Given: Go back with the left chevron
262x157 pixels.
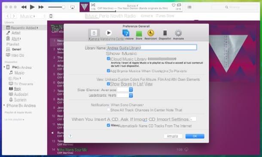Looking at the screenshot, I should (x=8, y=16).
